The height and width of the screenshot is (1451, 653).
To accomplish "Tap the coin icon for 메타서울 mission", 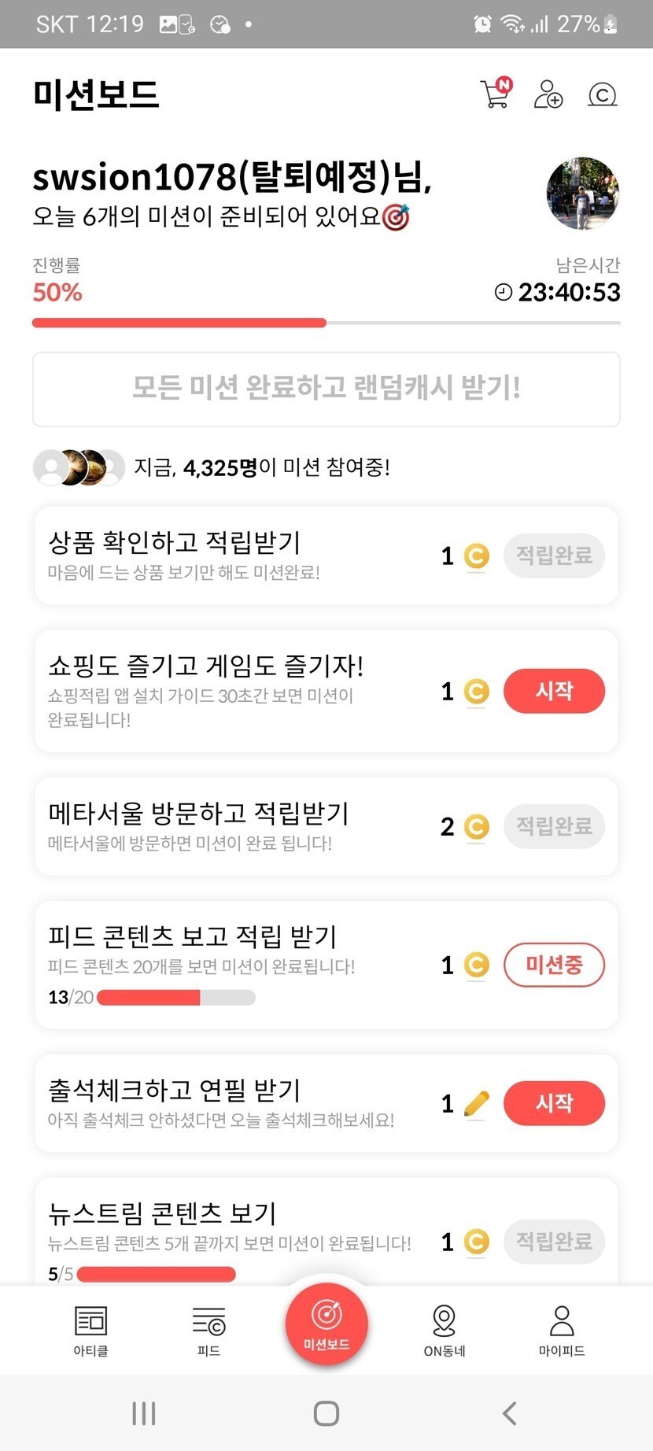I will pyautogui.click(x=476, y=827).
